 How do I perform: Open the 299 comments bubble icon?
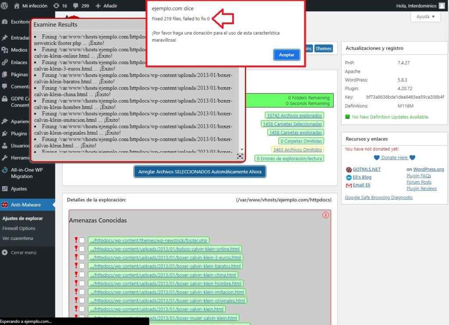(75, 6)
